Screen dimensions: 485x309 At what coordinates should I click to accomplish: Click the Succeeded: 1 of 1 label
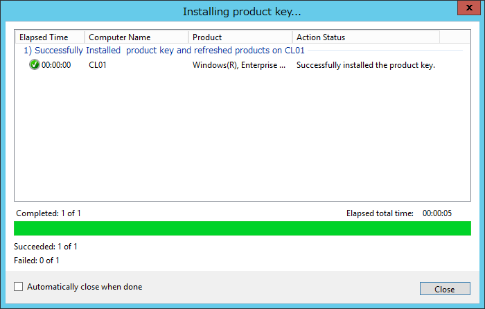[x=46, y=247]
